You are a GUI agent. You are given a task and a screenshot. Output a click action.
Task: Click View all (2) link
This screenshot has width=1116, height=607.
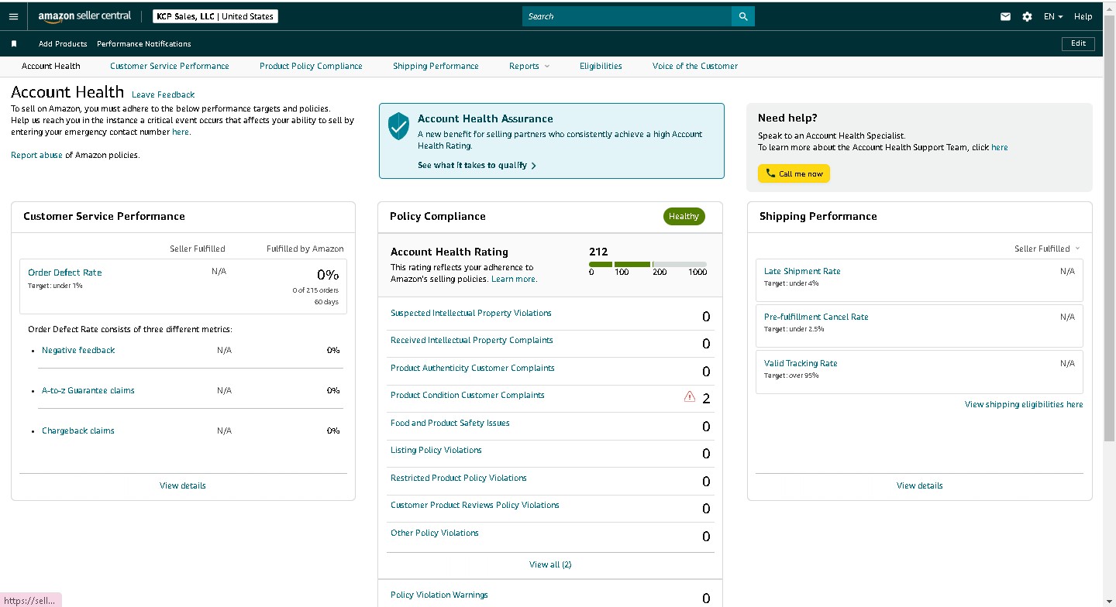tap(550, 565)
